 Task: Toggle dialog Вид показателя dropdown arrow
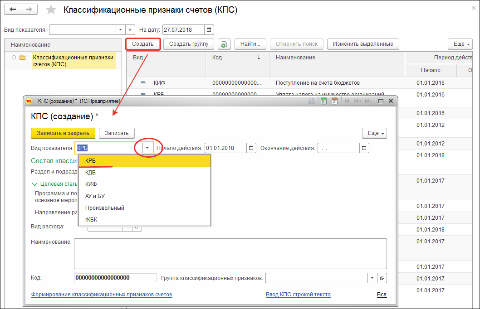pos(147,148)
